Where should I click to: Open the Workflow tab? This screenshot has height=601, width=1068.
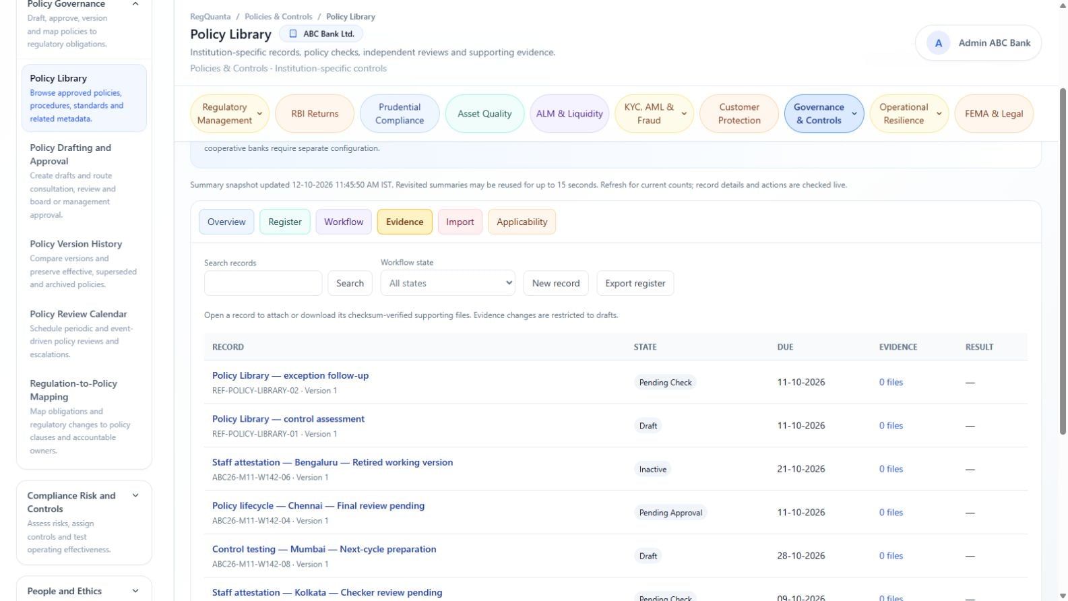pyautogui.click(x=344, y=222)
